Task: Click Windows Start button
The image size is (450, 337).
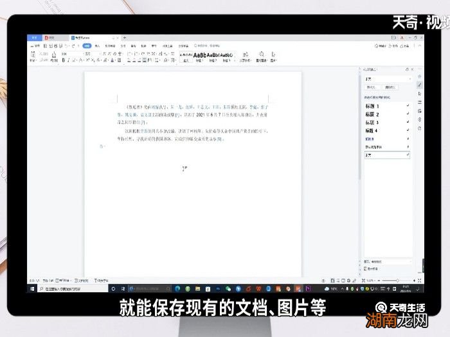Action: click(x=32, y=289)
